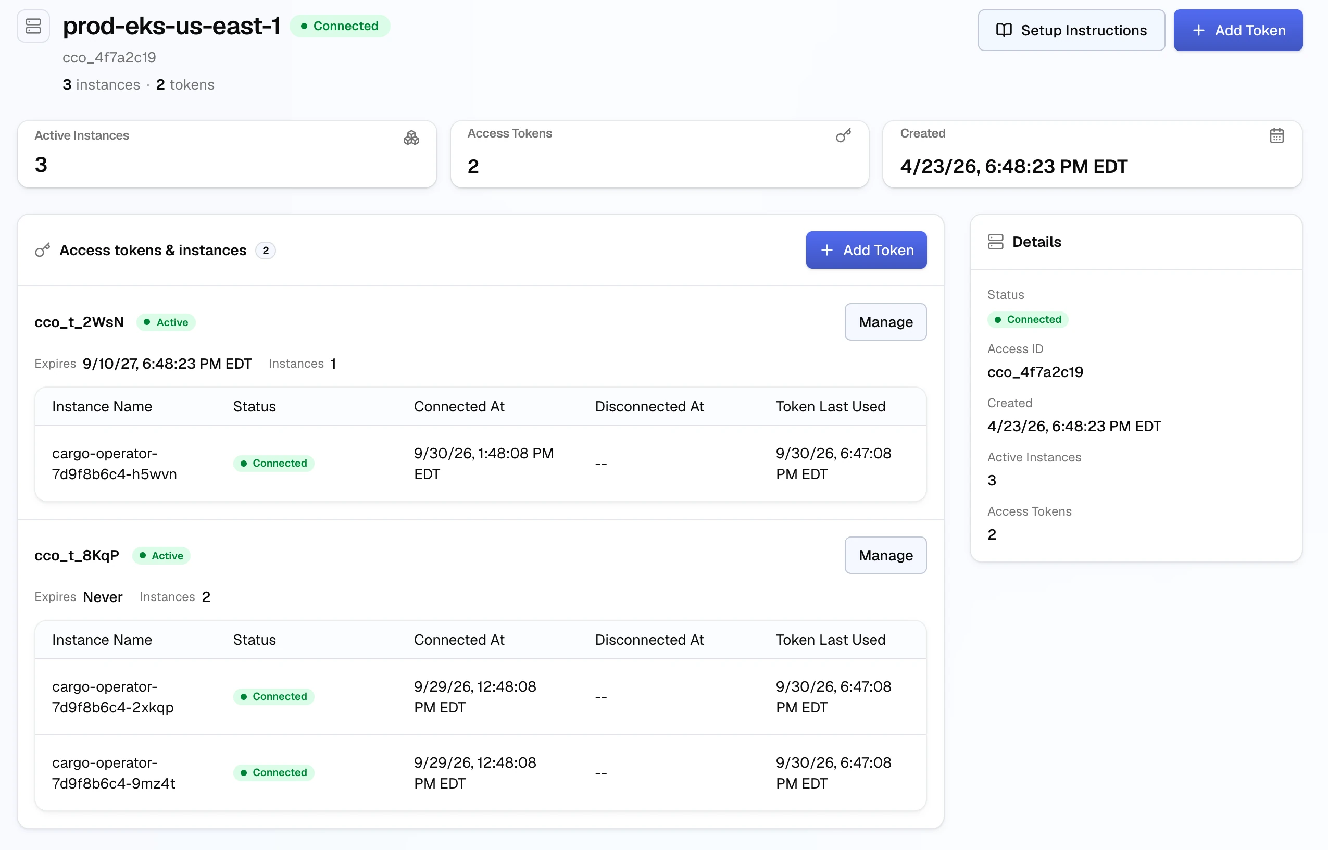The image size is (1328, 850).
Task: Click Add Token in the tokens panel
Action: [866, 250]
